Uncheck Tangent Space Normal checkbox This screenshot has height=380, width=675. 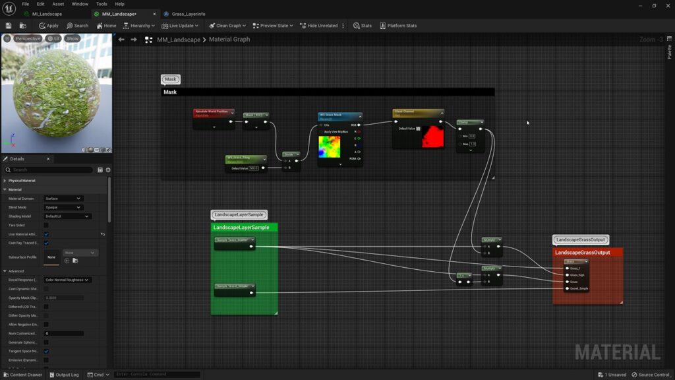[46, 351]
